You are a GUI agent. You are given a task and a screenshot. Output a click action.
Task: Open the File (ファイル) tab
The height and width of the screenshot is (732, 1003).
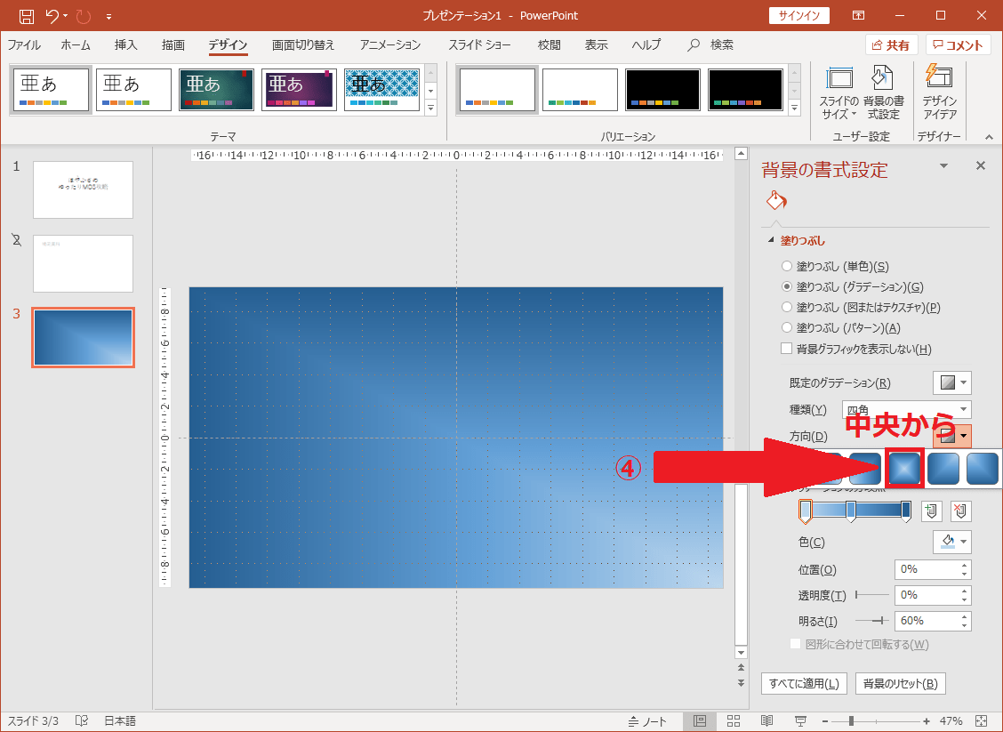click(24, 44)
